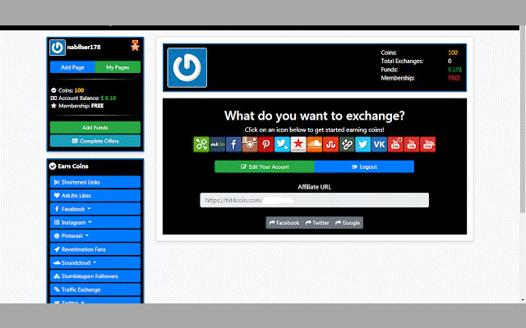Choose the Instagram camera icon
Screen dimensions: 526x328
click(250, 144)
